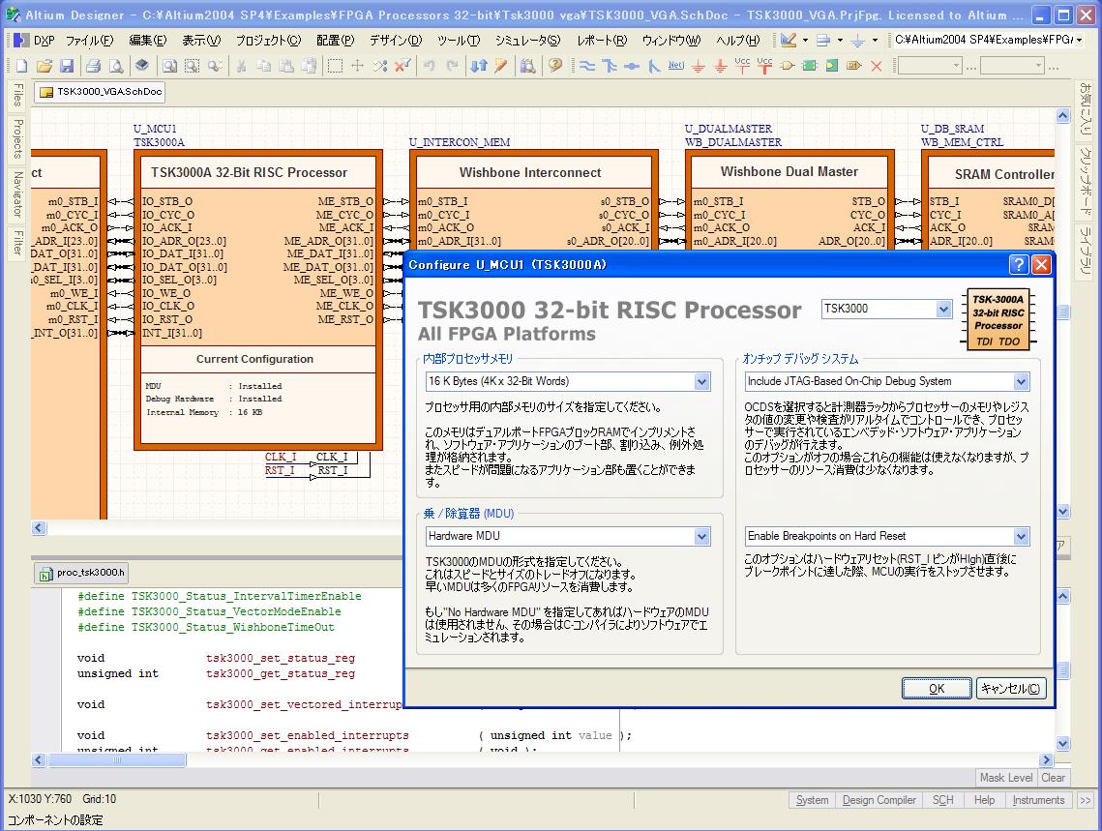The height and width of the screenshot is (831, 1102).
Task: Place a green sheet symbol icon
Action: tap(810, 66)
